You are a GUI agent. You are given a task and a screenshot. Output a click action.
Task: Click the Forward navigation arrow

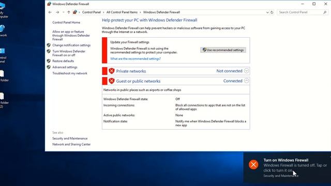(x=57, y=12)
